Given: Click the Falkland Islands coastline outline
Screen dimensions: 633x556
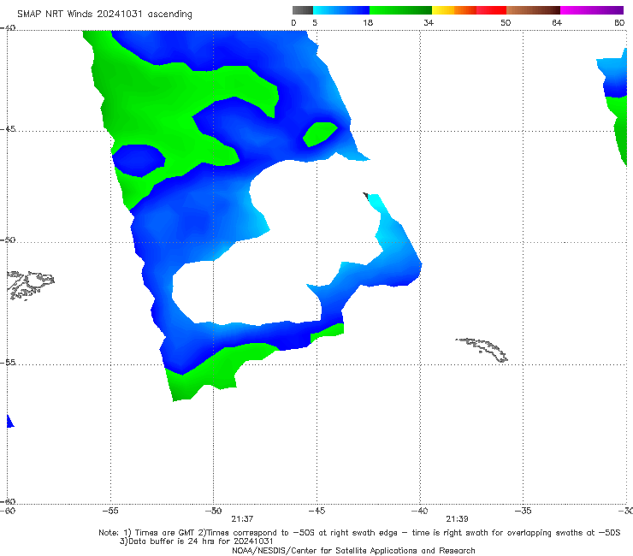Looking at the screenshot, I should (30, 285).
